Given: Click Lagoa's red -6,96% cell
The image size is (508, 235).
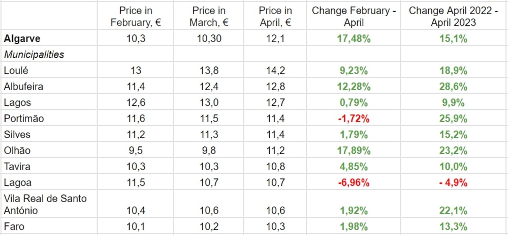Looking at the screenshot, I should tap(354, 183).
